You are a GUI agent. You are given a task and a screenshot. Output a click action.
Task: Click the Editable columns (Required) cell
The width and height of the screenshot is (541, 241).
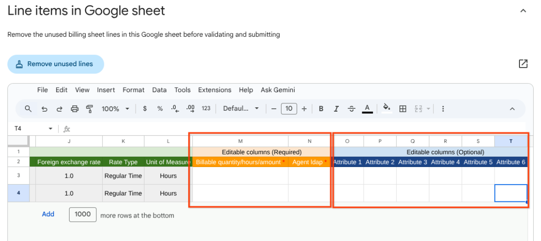click(x=261, y=152)
